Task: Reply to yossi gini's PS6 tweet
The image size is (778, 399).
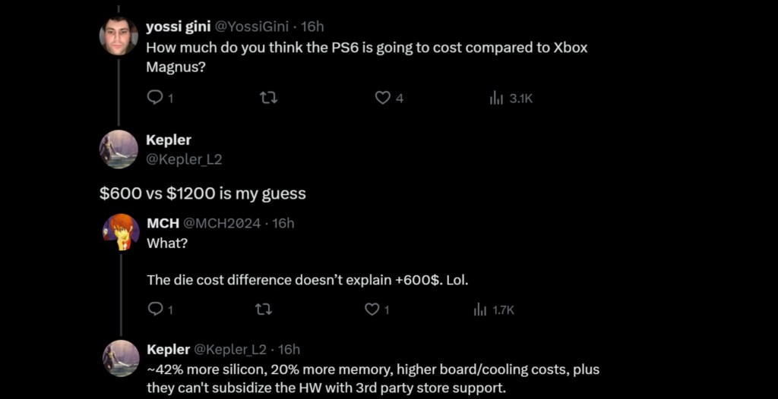Action: click(x=155, y=98)
